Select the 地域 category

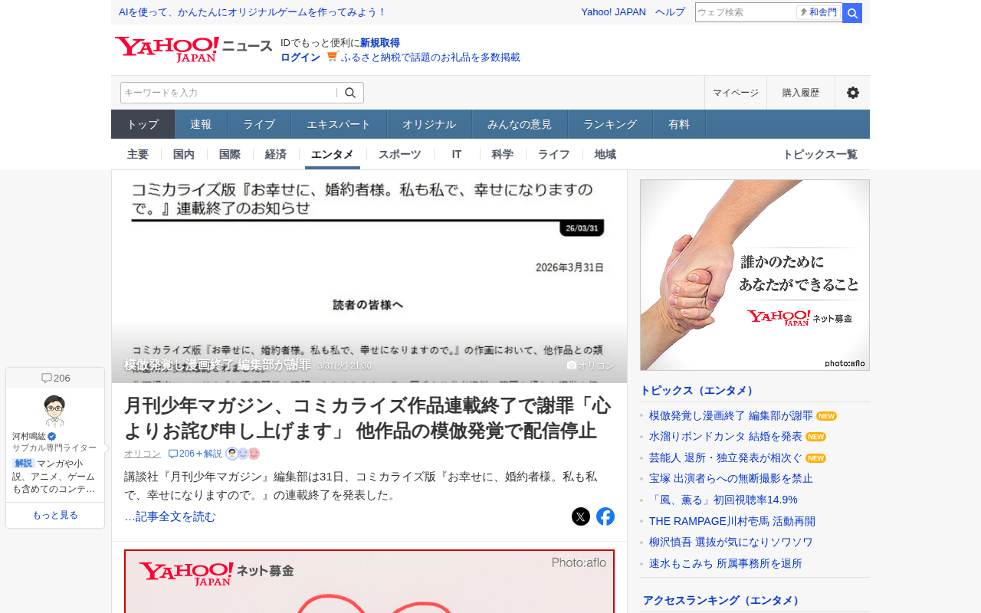tap(605, 154)
